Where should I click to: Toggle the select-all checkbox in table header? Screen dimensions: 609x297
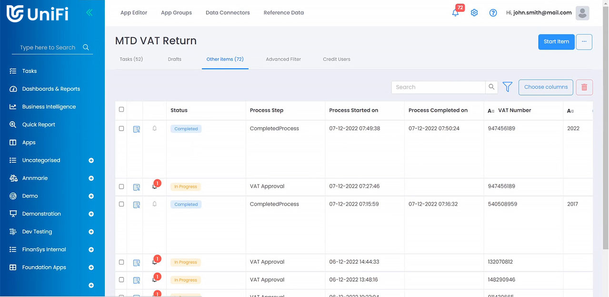(121, 110)
